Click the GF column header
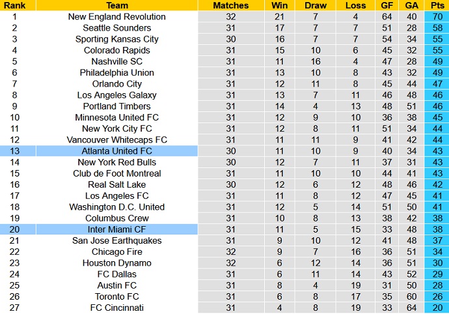449x314 pixels. click(x=387, y=5)
